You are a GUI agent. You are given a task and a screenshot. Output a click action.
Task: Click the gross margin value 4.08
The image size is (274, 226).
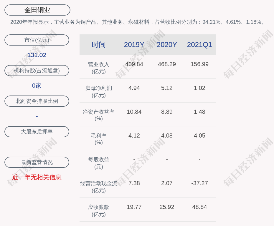[x=167, y=135]
